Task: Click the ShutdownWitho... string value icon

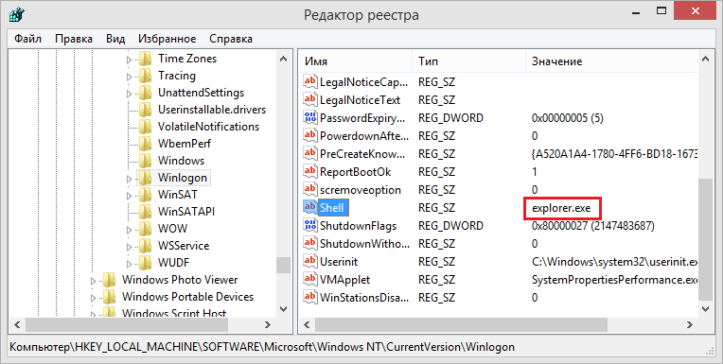Action: point(309,243)
